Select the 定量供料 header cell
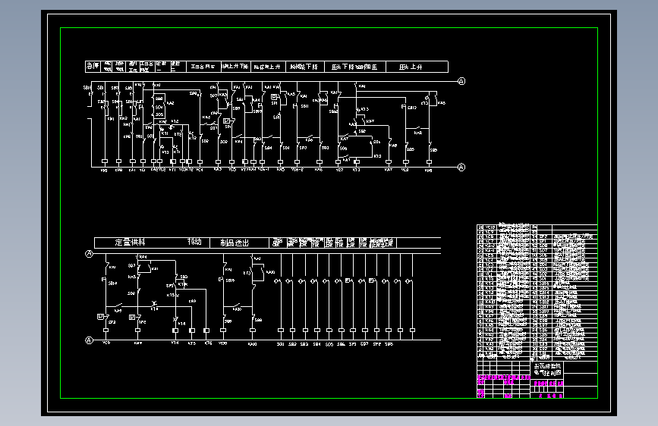Screen dimensions: 658x426 (x=130, y=243)
